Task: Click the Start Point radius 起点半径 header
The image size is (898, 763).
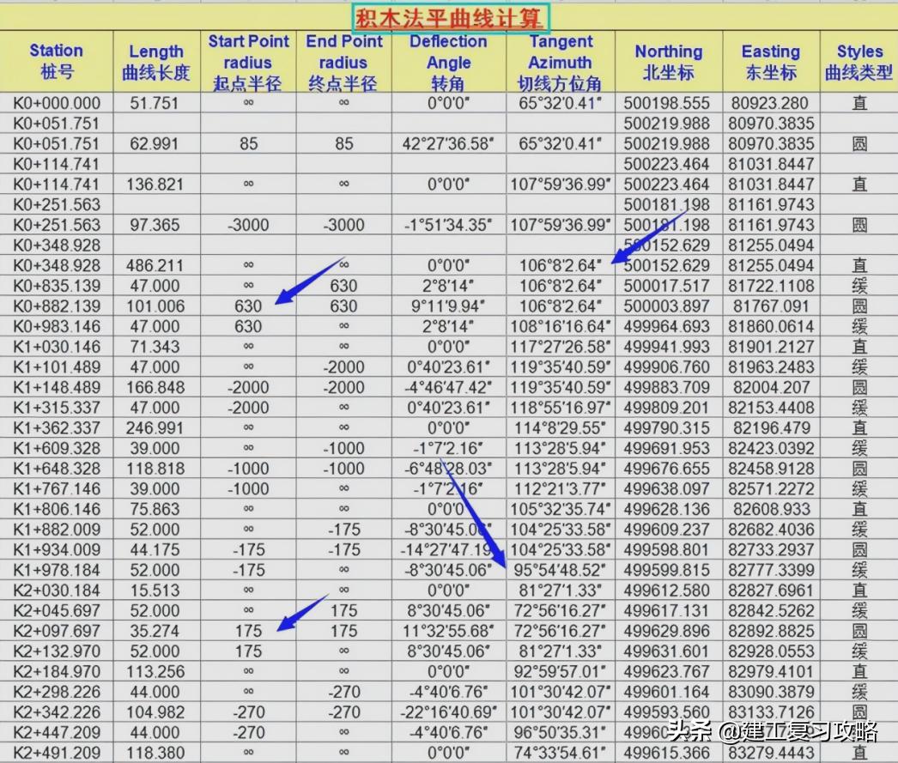Action: point(248,62)
